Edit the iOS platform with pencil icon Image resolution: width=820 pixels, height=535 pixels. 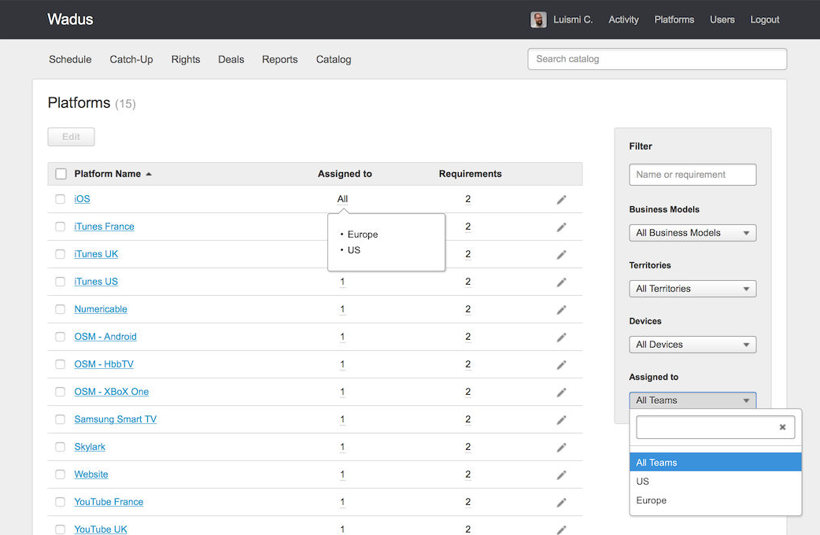click(x=561, y=200)
